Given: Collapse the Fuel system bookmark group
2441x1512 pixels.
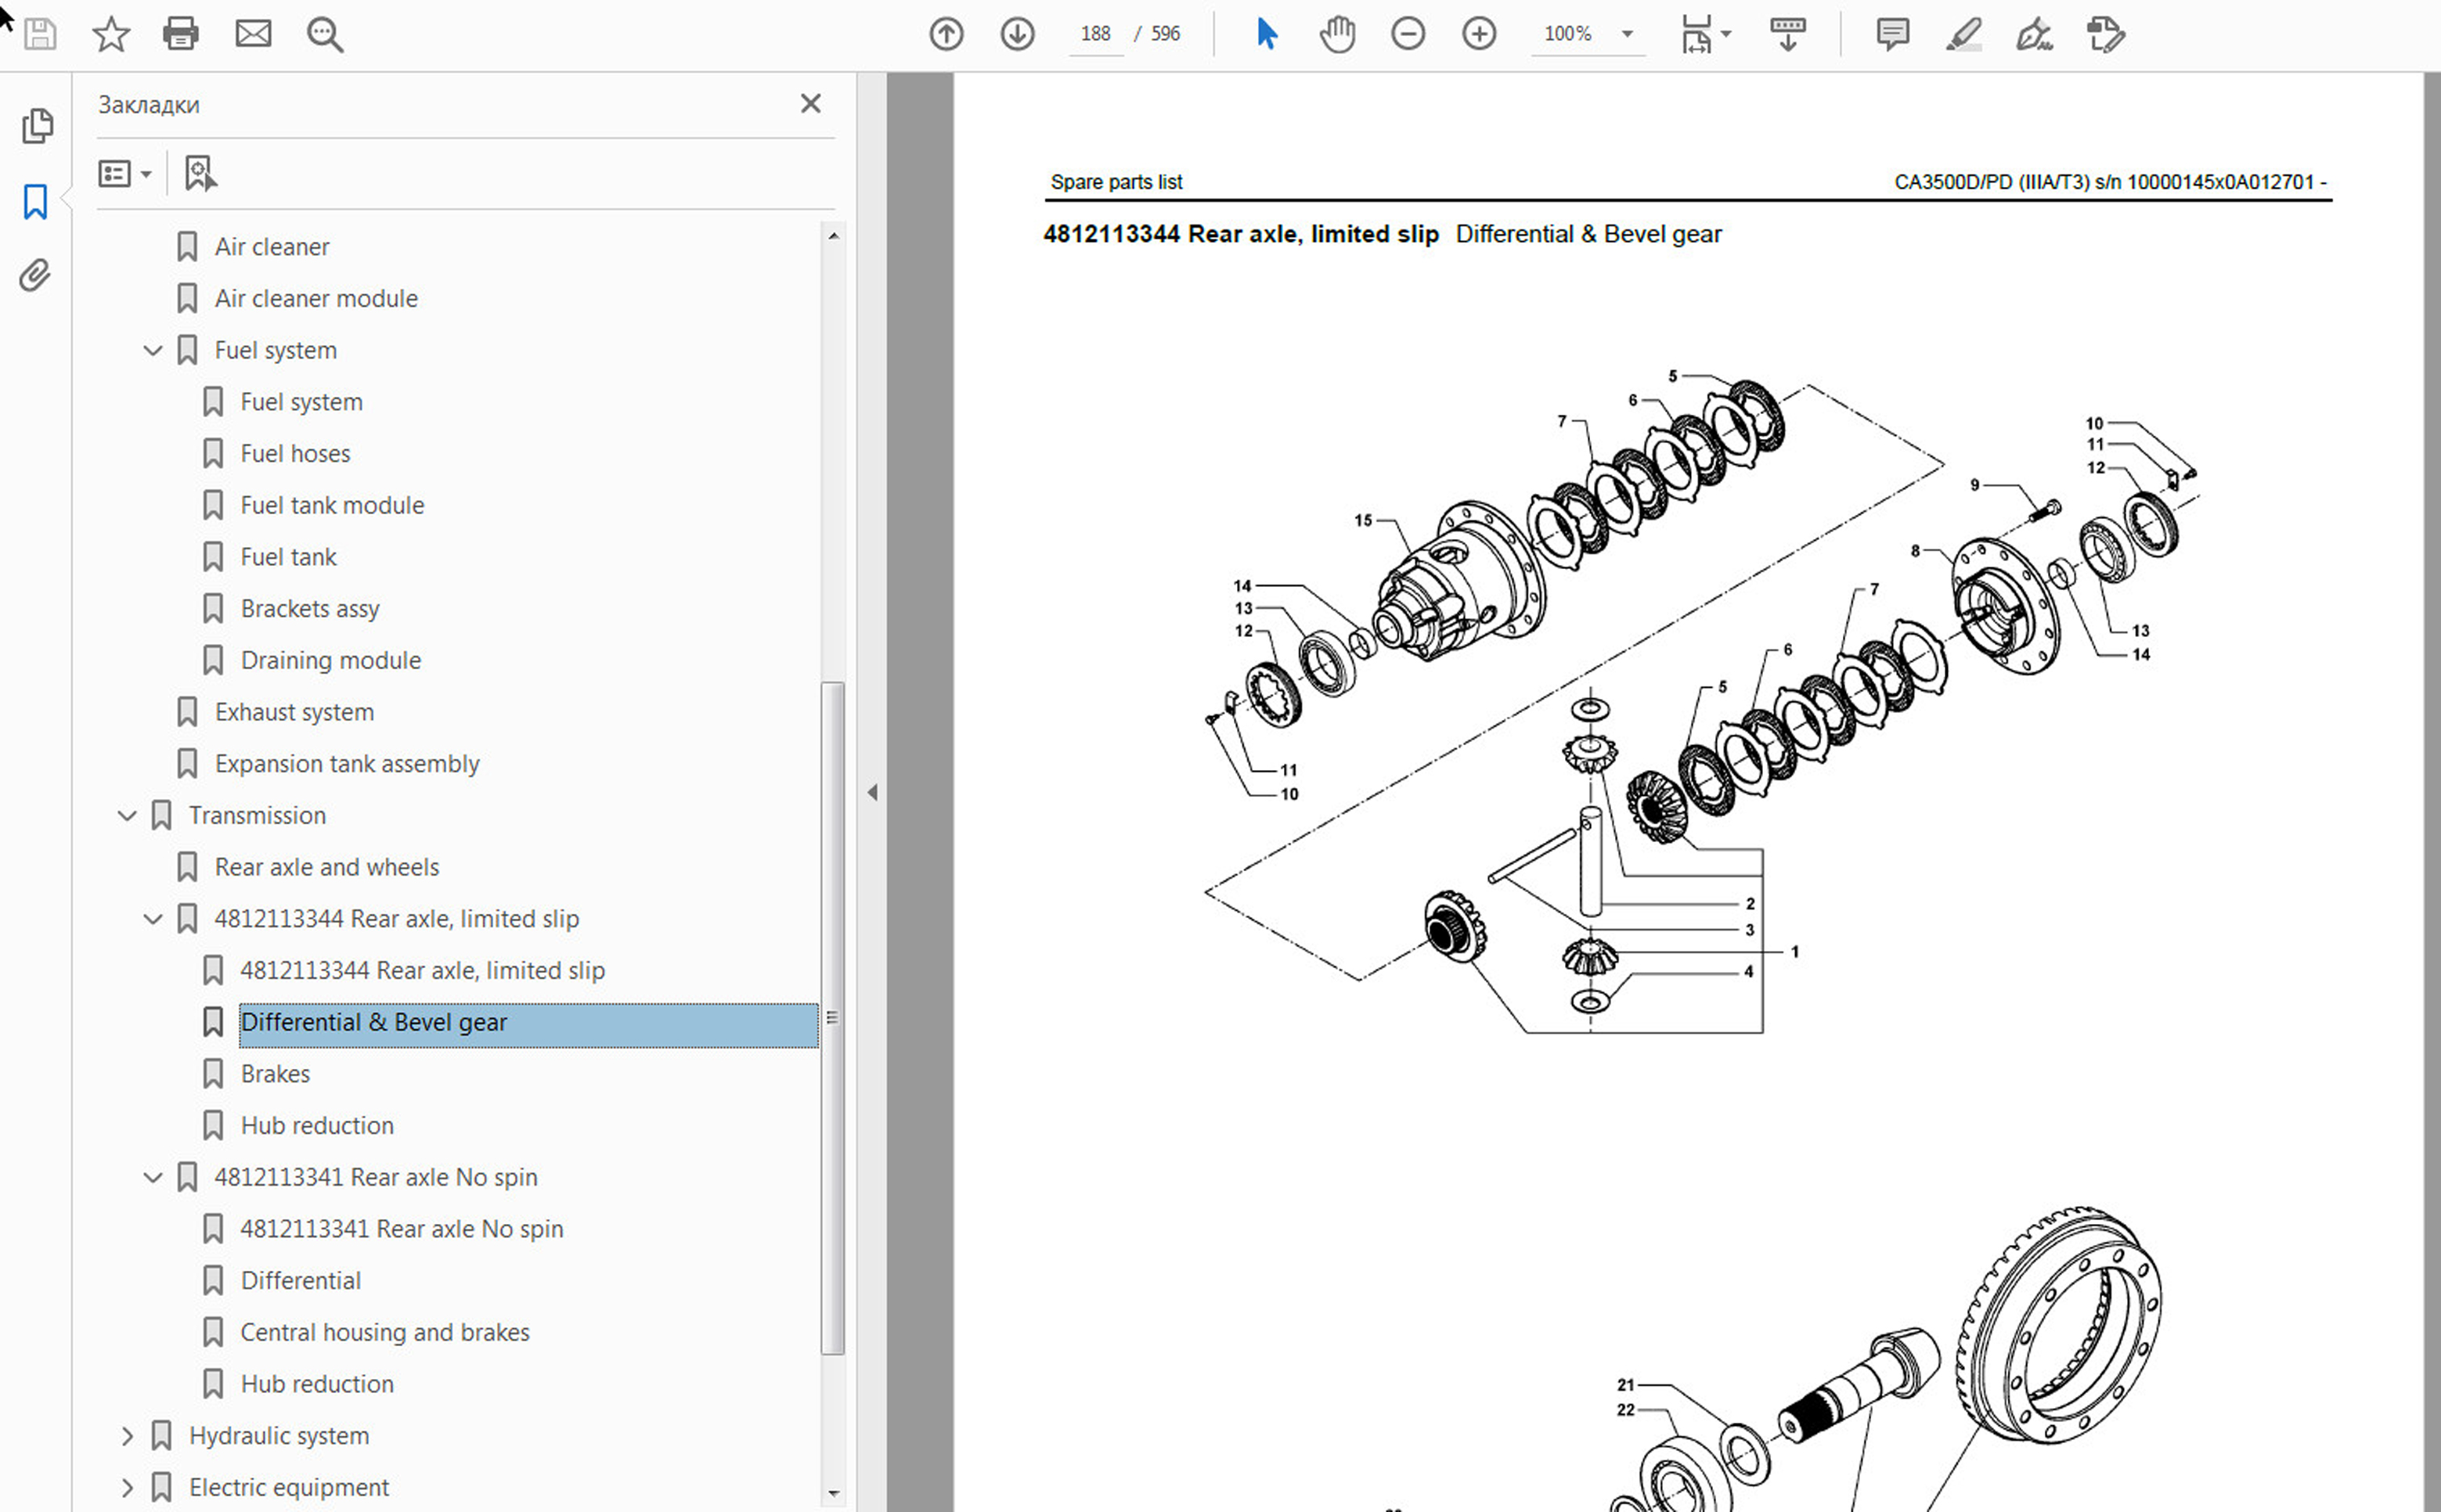Looking at the screenshot, I should coord(153,350).
